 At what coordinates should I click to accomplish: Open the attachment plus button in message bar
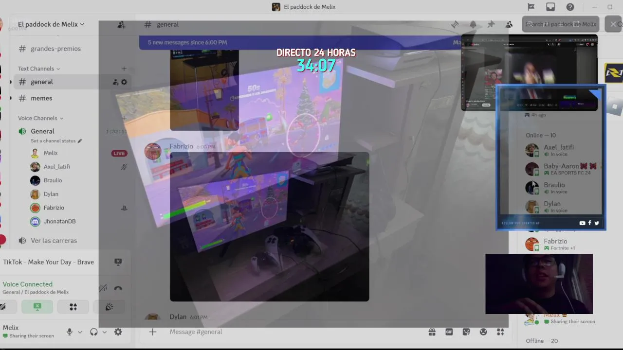tap(152, 332)
